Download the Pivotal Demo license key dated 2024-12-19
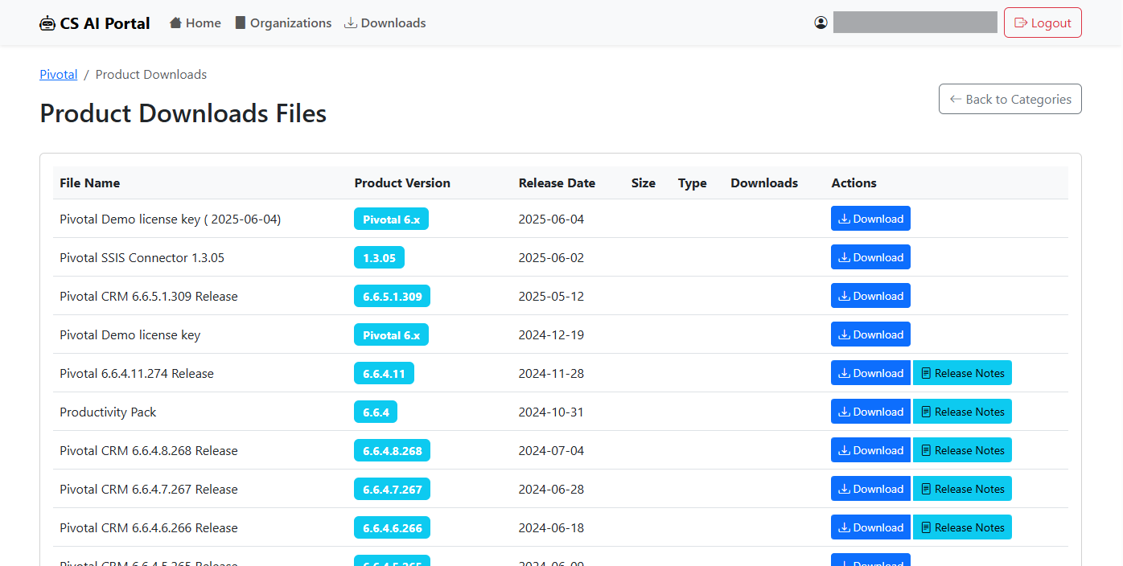This screenshot has height=566, width=1123. 870,334
